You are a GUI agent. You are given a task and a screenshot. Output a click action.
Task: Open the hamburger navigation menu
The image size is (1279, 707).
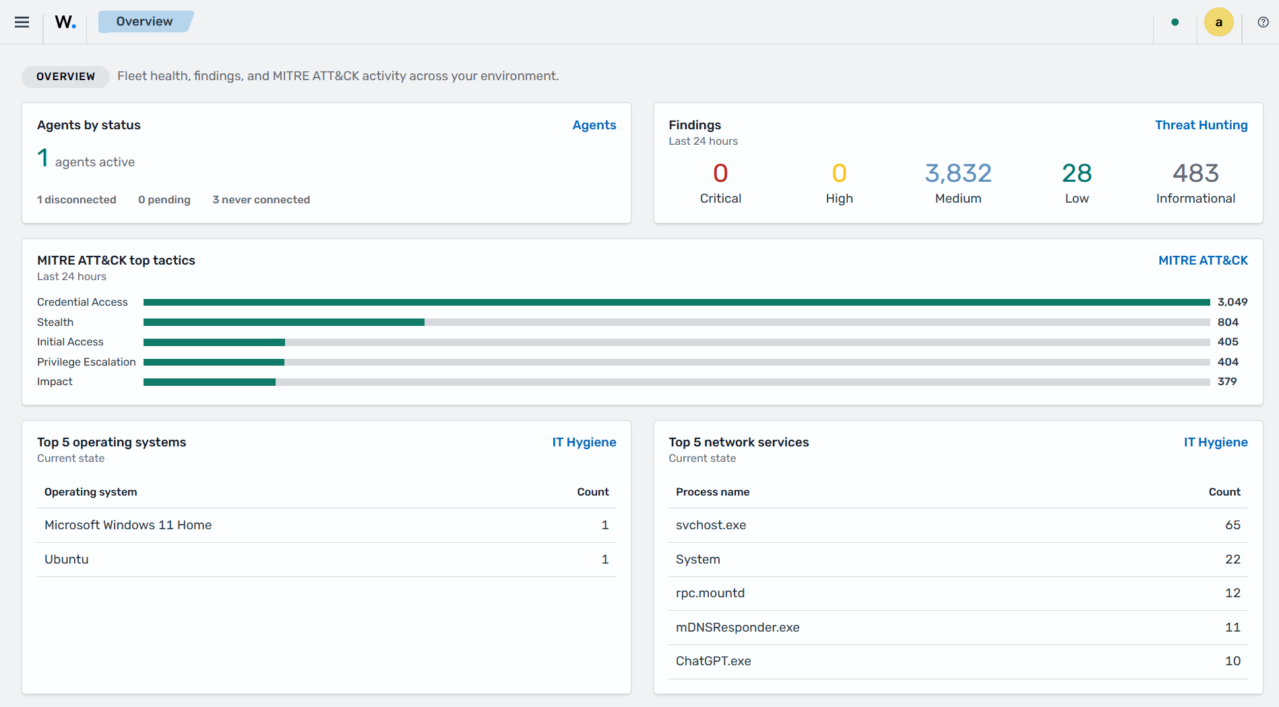click(22, 22)
